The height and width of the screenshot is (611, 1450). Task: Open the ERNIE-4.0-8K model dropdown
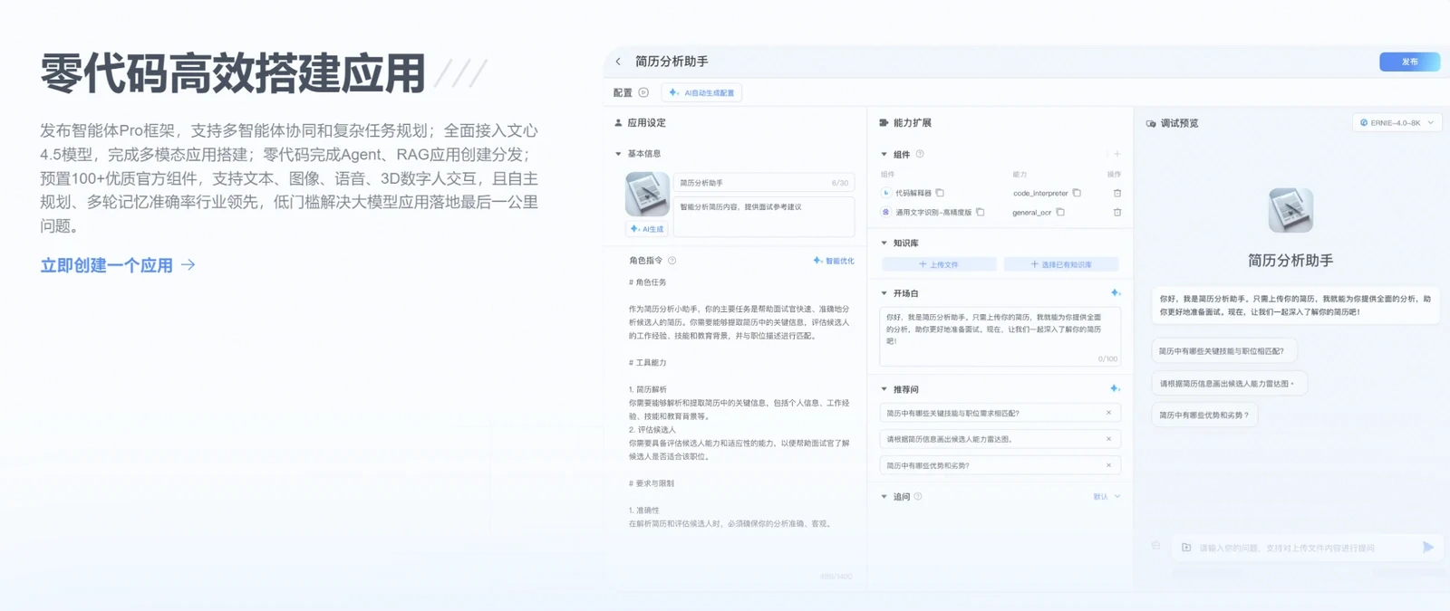(1397, 123)
